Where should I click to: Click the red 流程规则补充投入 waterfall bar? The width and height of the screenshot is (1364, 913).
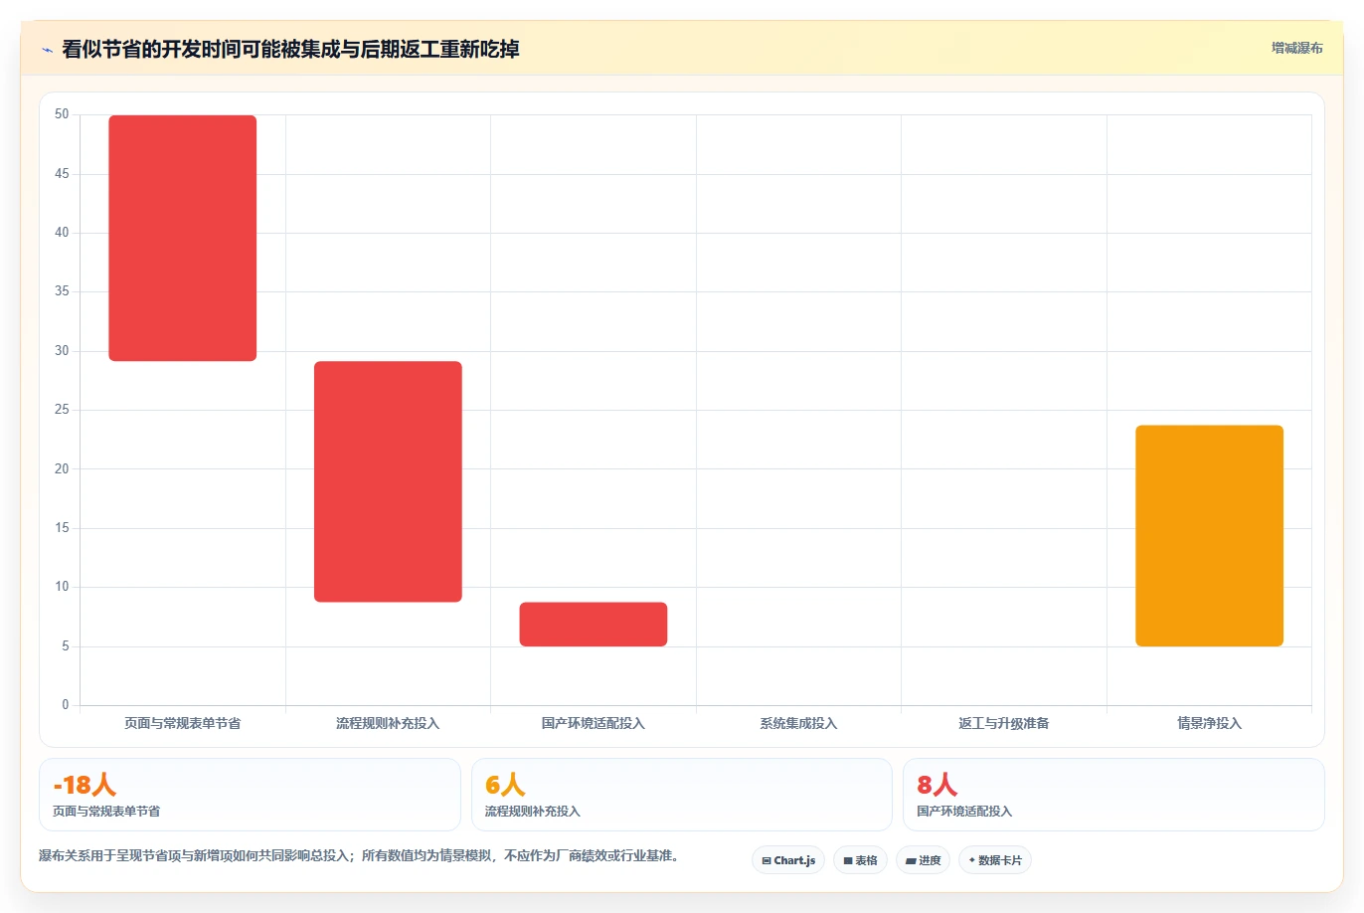pyautogui.click(x=388, y=481)
